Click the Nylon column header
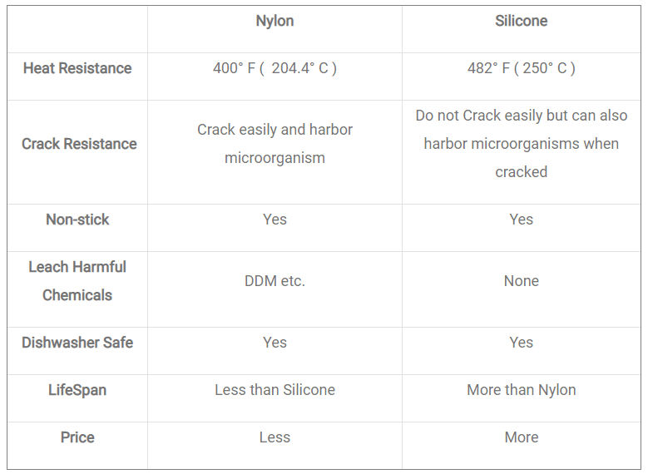Image resolution: width=648 pixels, height=474 pixels. click(x=275, y=22)
